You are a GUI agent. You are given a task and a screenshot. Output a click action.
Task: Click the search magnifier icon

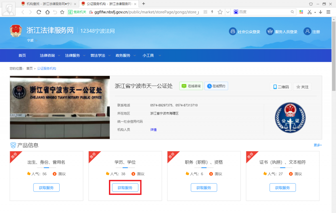[292, 12]
